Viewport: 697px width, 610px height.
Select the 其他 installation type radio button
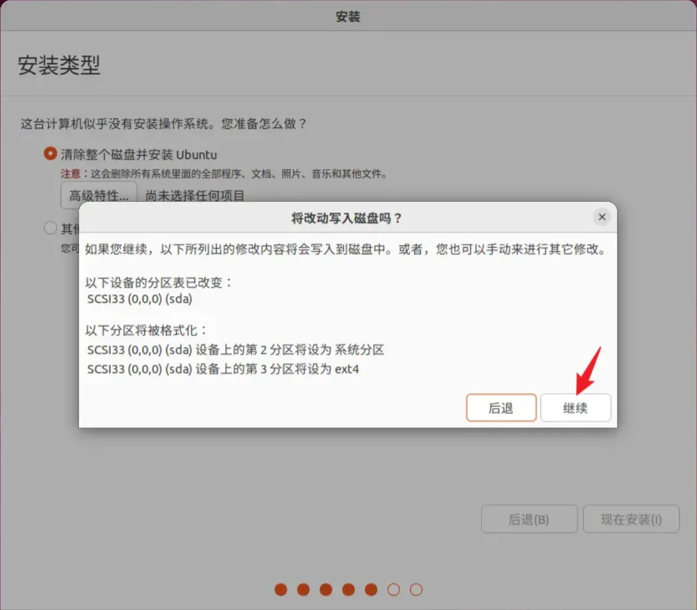point(50,227)
